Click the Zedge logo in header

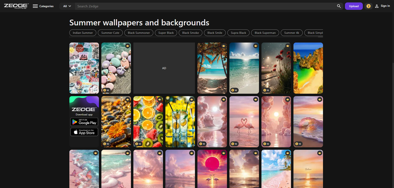click(16, 6)
